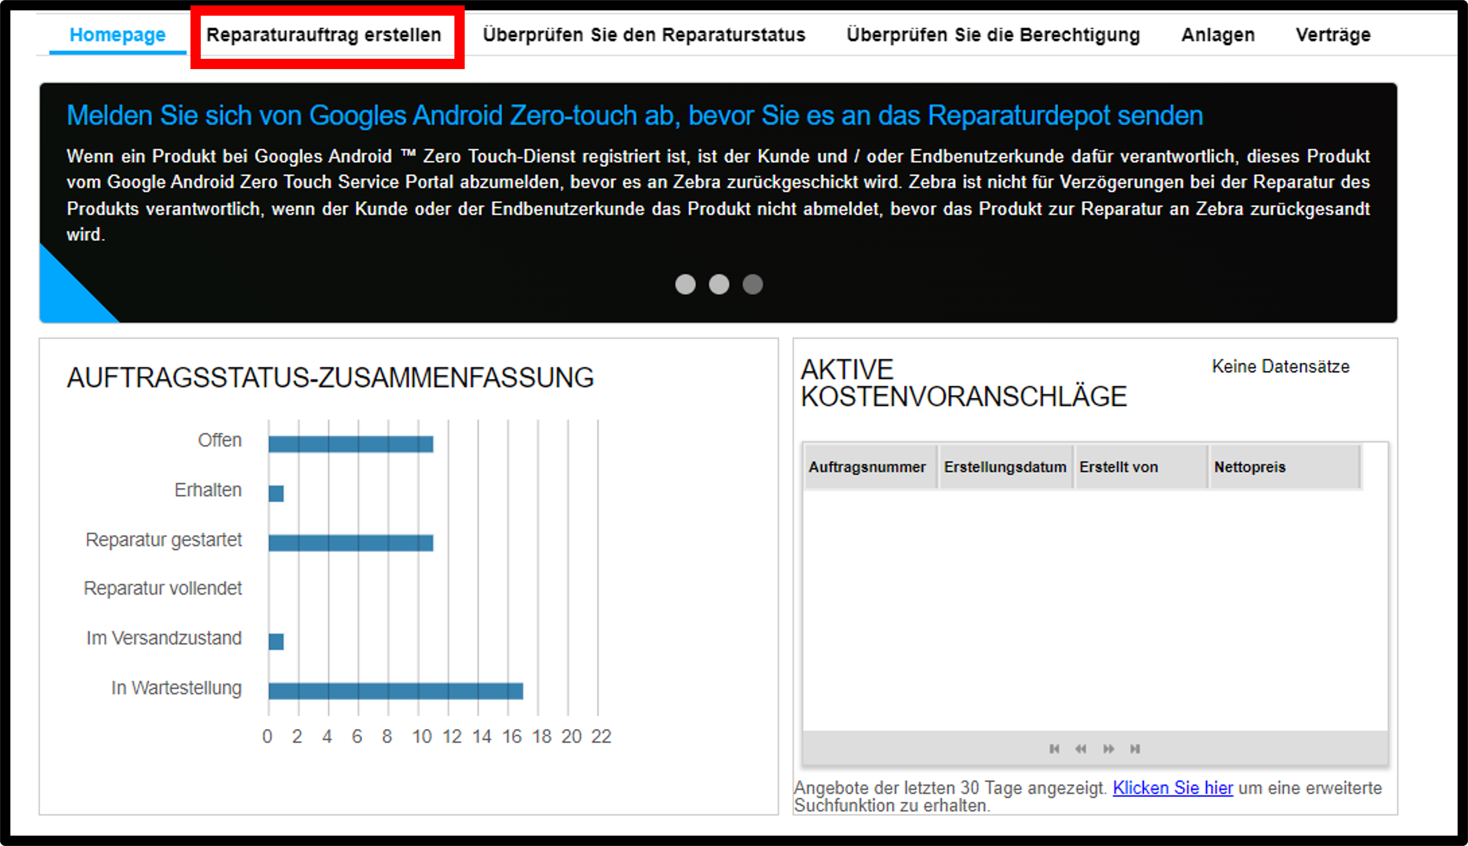
Task: Click the Im Versandzustand bar
Action: [276, 641]
